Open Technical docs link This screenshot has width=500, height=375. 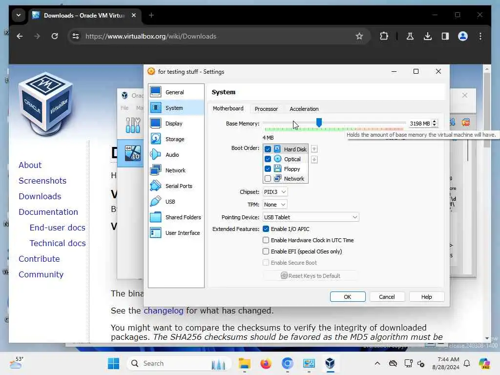pyautogui.click(x=58, y=243)
